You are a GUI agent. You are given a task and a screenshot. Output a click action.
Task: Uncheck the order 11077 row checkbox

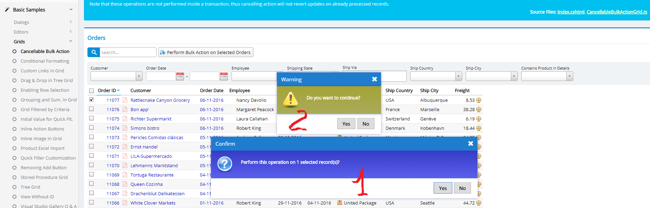[x=92, y=100]
